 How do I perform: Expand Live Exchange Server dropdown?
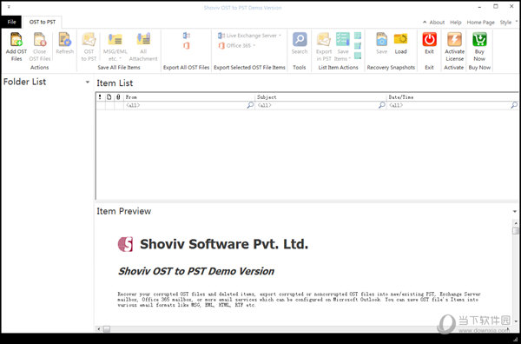(x=280, y=36)
